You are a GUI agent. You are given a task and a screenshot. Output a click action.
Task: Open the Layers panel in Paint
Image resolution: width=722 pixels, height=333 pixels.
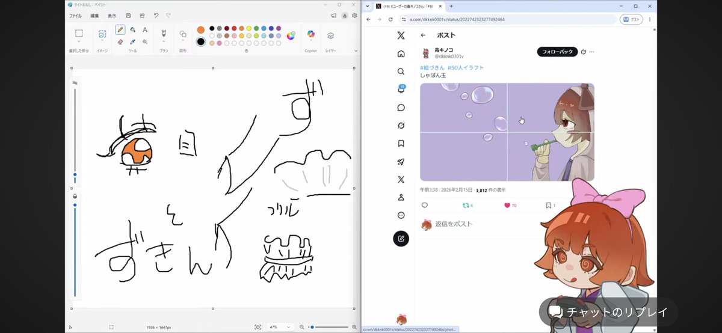tap(330, 35)
